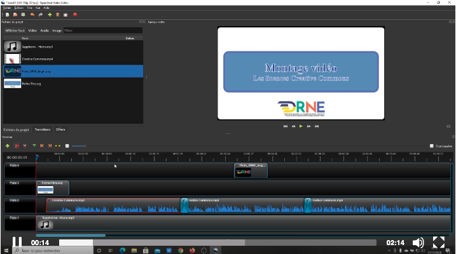456x254 pixels.
Task: Open a project with the folder icon
Action: point(15,15)
